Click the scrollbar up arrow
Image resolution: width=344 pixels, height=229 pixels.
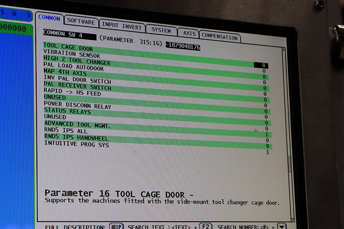click(284, 49)
